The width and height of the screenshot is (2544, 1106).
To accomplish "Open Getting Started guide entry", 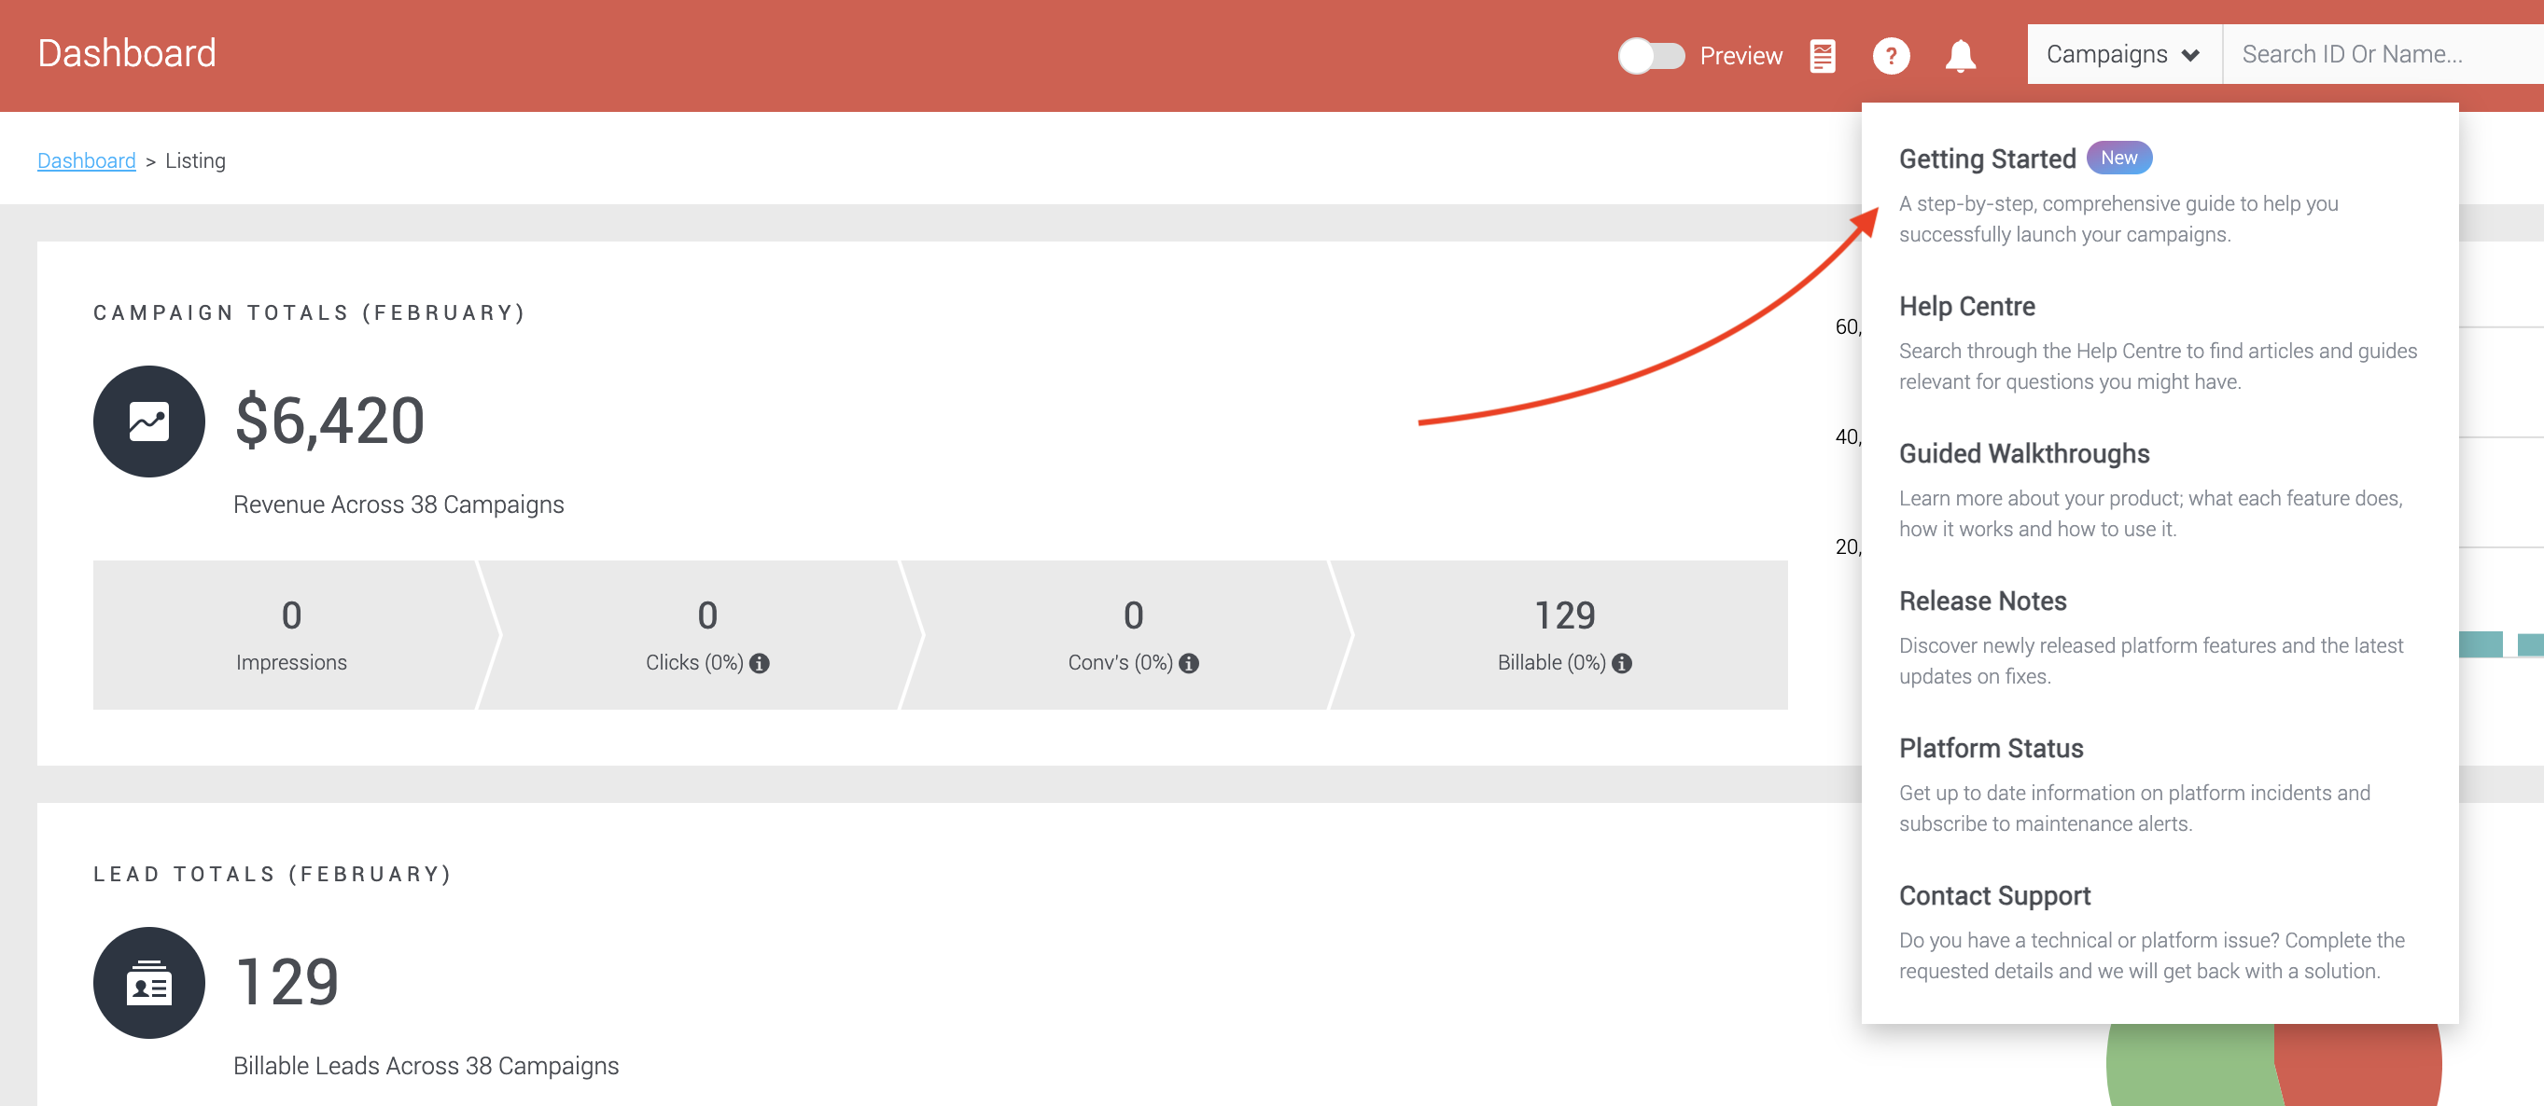I will click(2159, 194).
